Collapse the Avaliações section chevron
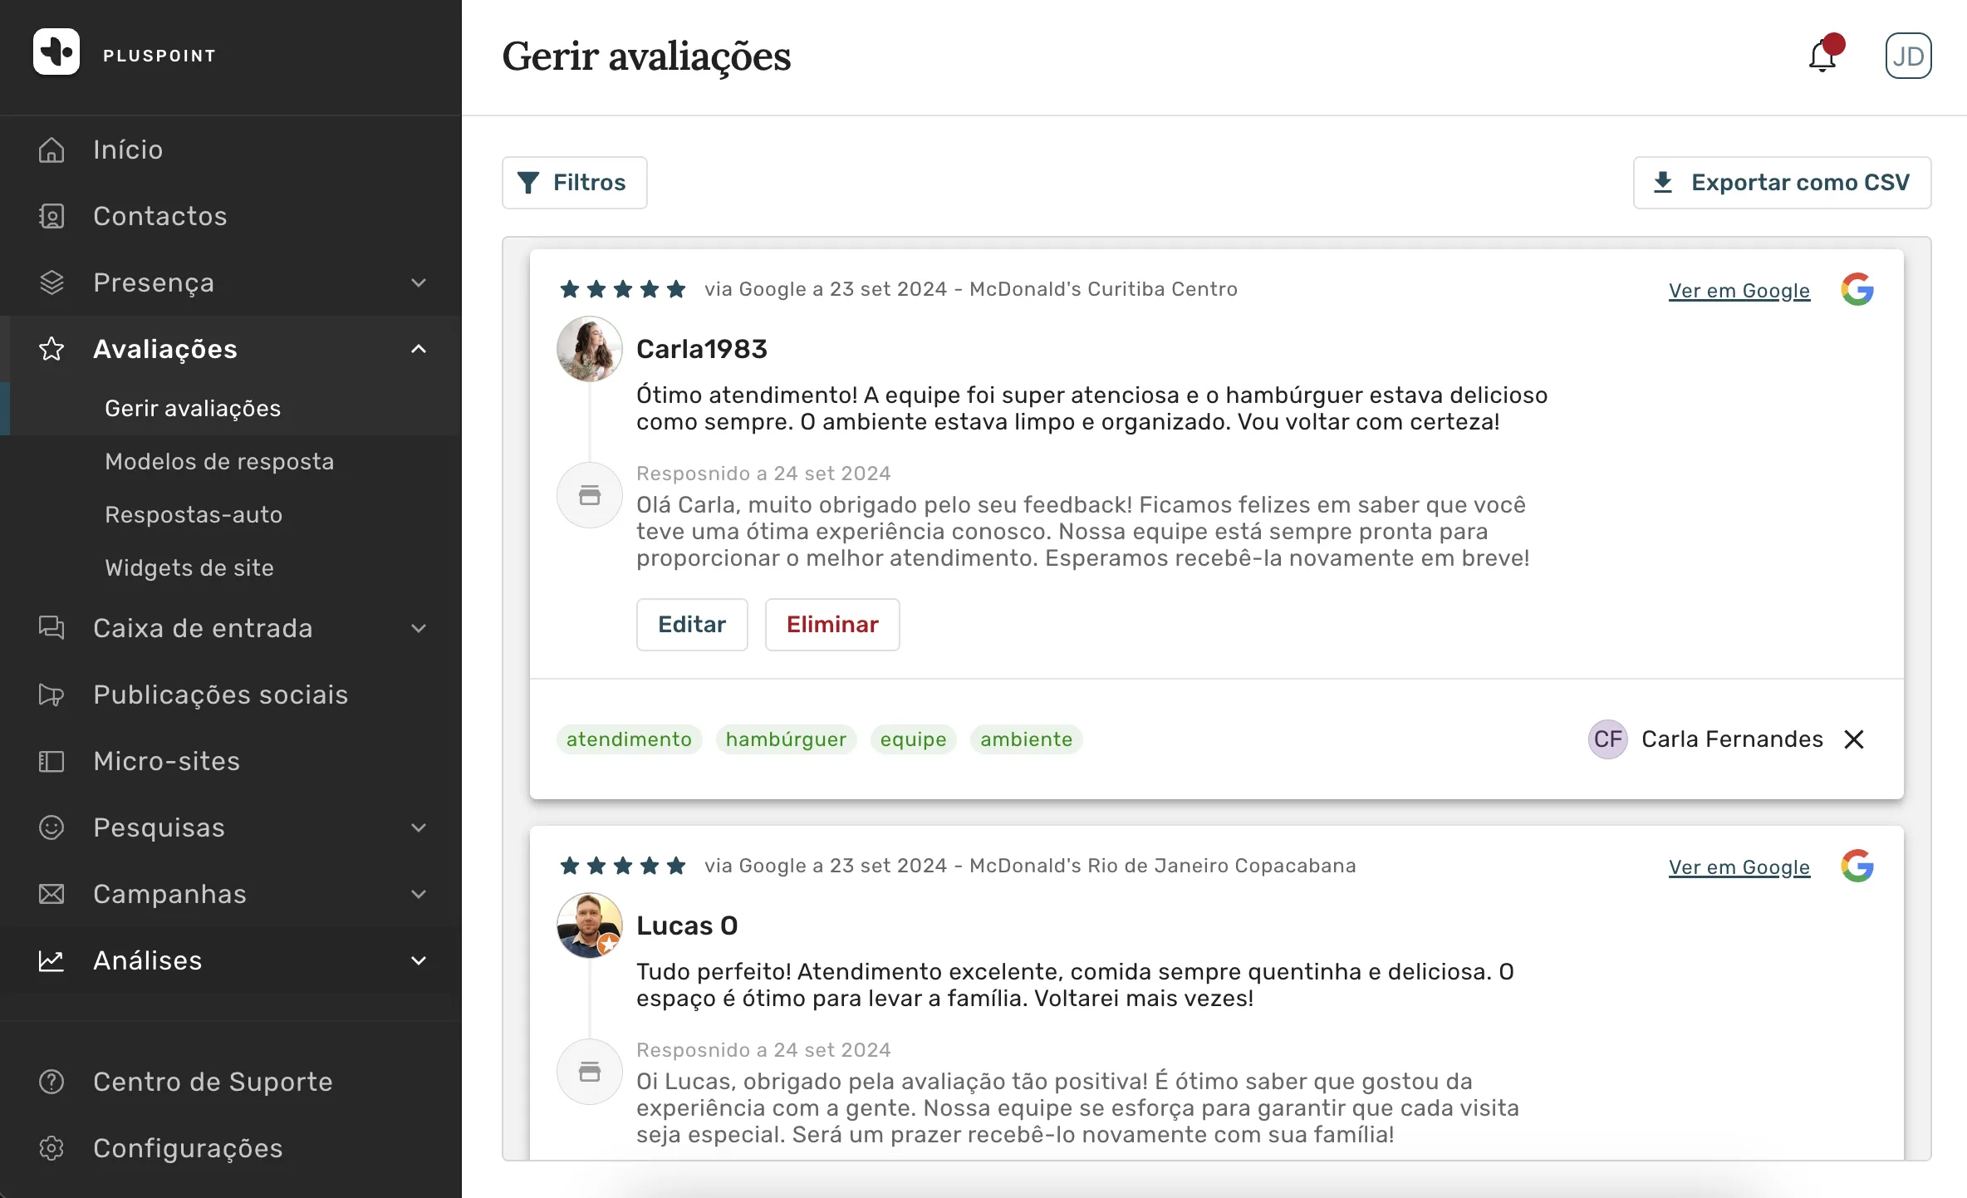Viewport: 1967px width, 1198px height. coord(419,349)
